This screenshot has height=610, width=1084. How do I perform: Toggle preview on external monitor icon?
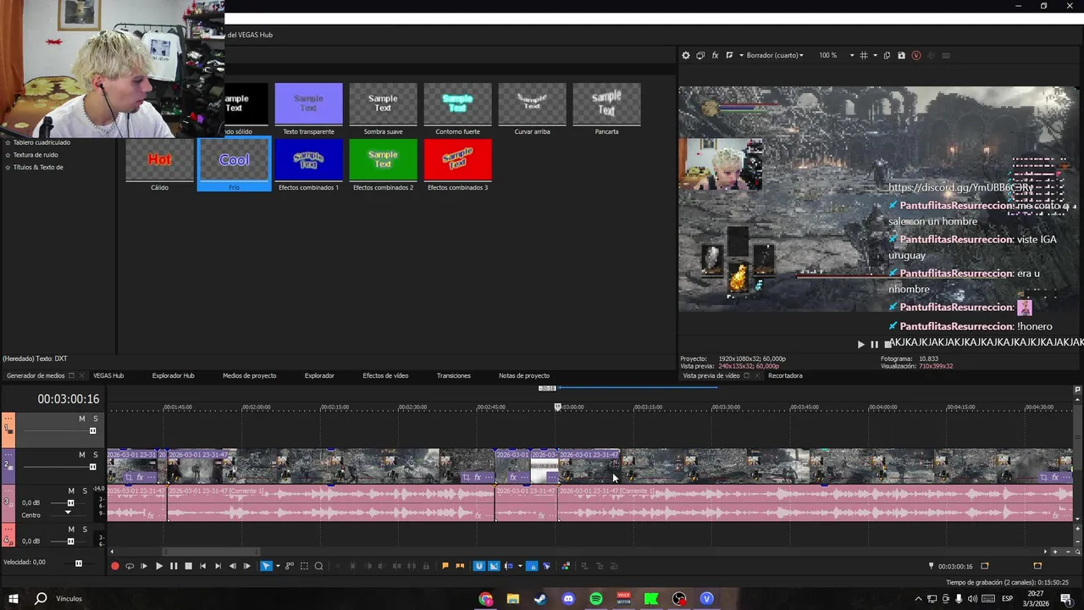(700, 55)
